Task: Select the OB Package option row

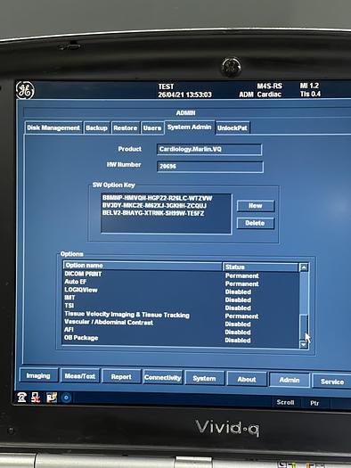Action: pyautogui.click(x=181, y=339)
